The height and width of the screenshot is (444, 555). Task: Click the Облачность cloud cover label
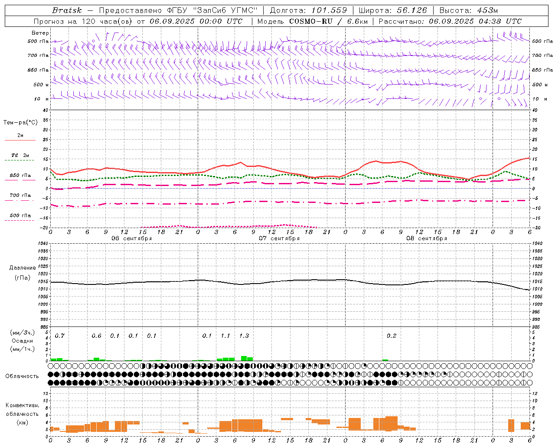(22, 376)
